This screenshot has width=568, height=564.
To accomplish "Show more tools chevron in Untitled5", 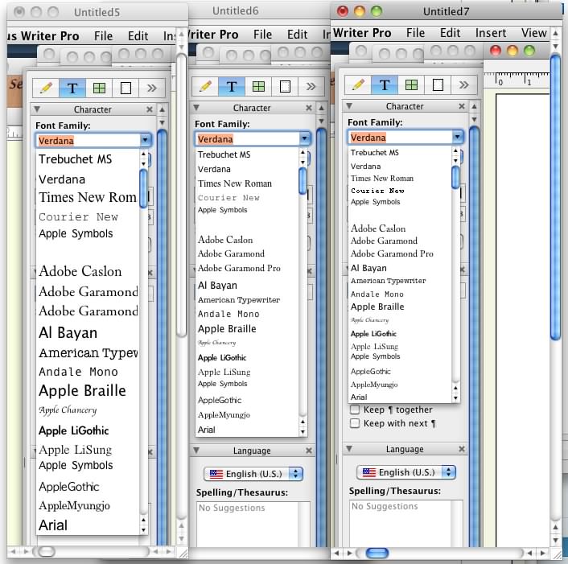I will click(152, 88).
